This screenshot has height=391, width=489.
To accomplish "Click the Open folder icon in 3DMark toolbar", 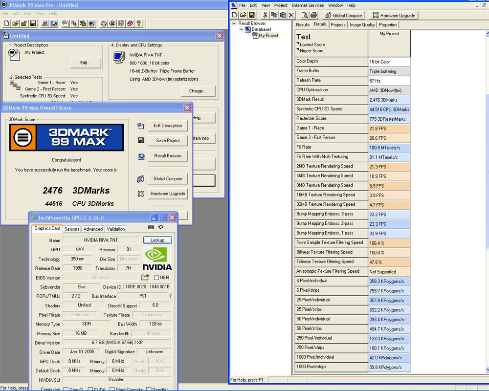I will 15,23.
